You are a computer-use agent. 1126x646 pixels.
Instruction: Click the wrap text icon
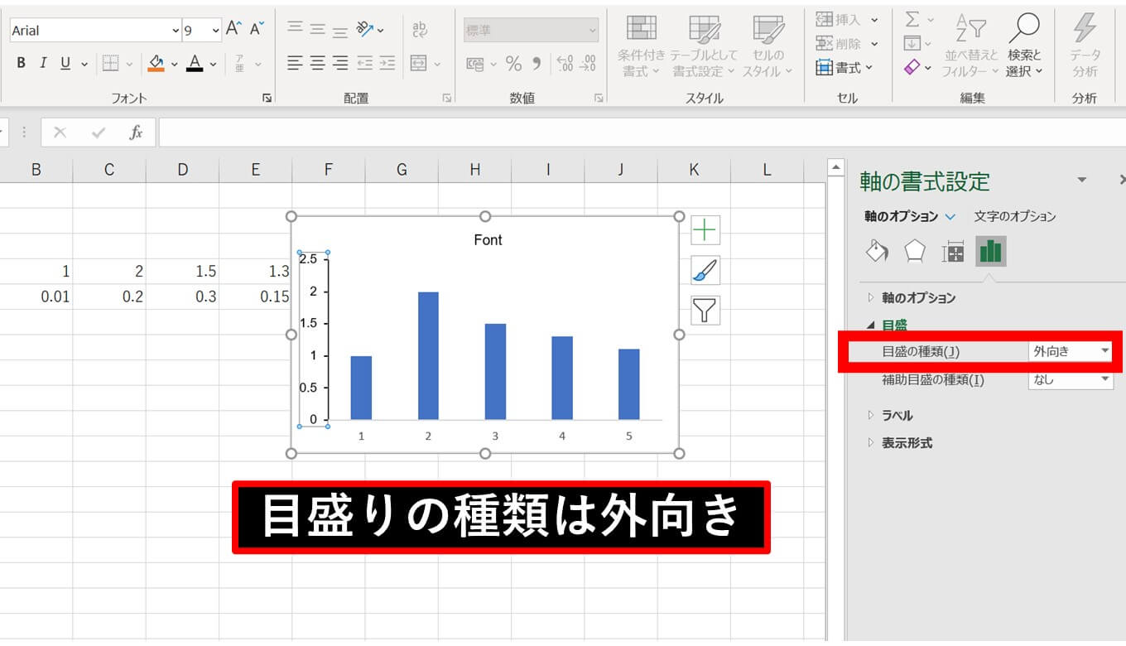pos(420,29)
